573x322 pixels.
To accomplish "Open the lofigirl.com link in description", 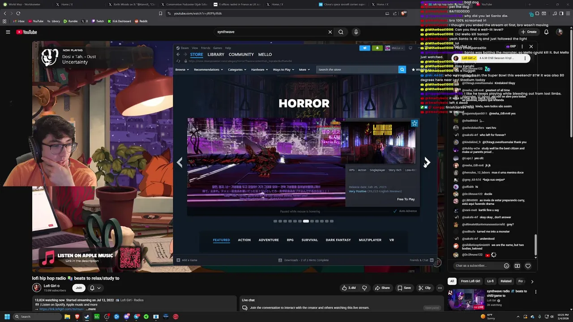I will [x=62, y=309].
